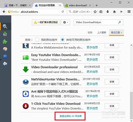The image size is (133, 122).
Task: Install Easy Youtube Video Downloader
Action: point(112,57)
